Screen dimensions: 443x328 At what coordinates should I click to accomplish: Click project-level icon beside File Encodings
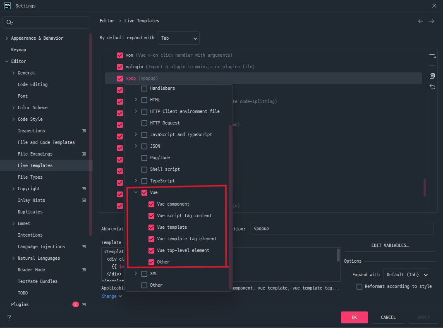84,154
